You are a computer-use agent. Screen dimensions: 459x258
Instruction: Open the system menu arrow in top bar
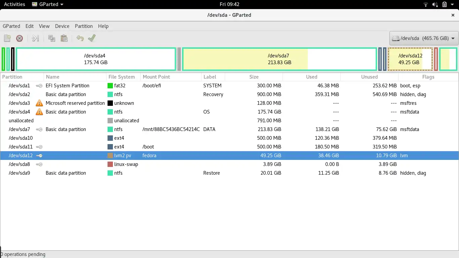453,4
